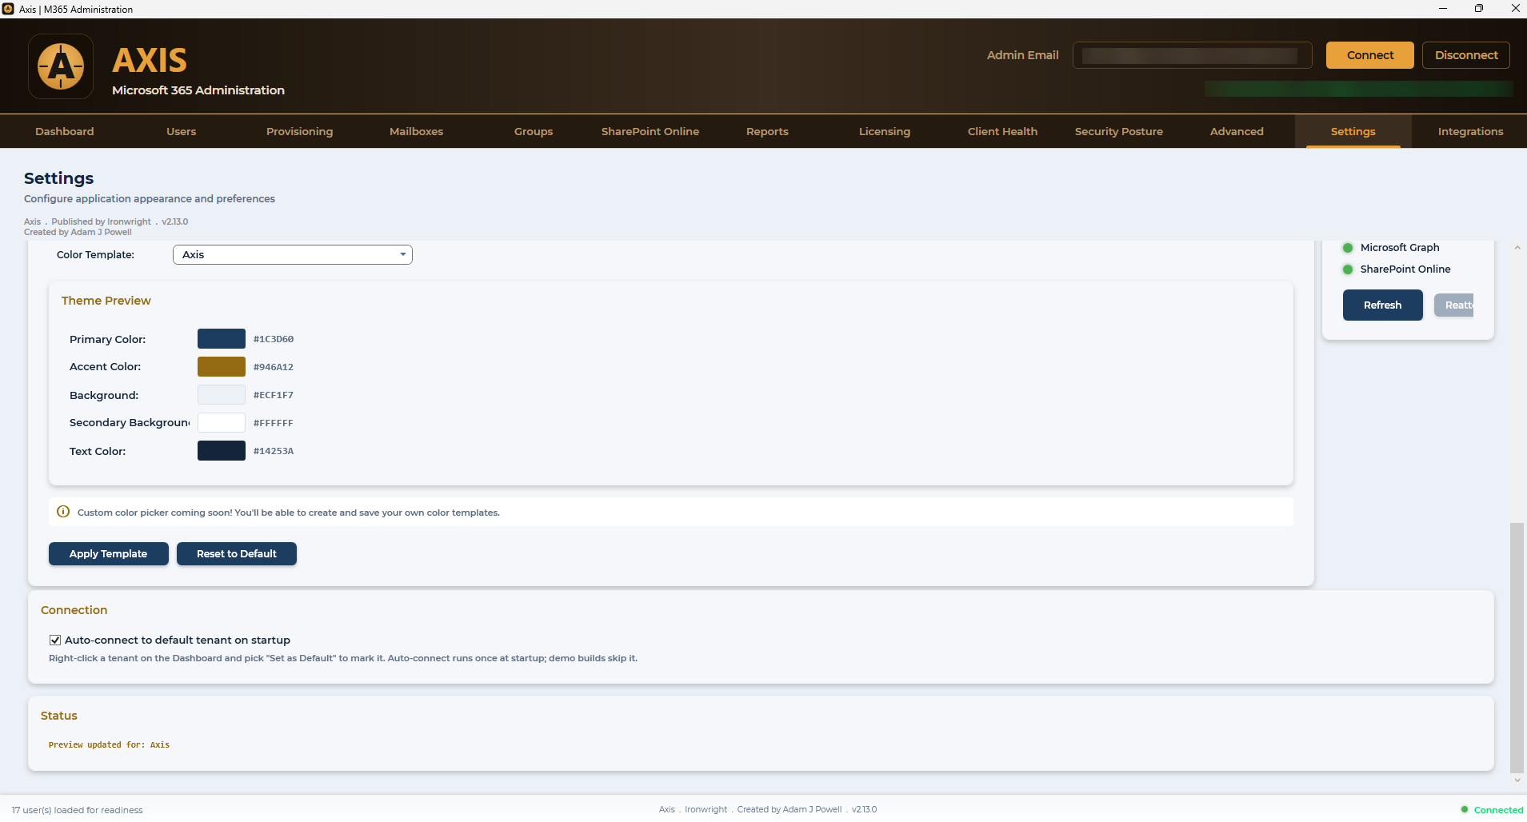Select the Groups tab
The height and width of the screenshot is (822, 1527).
[534, 131]
